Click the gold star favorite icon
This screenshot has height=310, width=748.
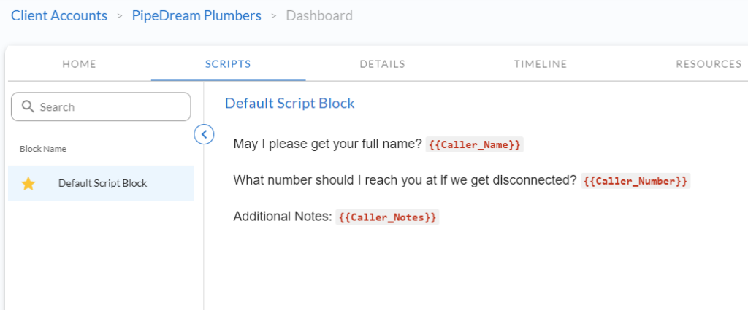tap(28, 183)
